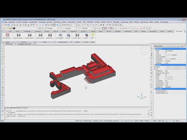Start the CityGML Import tool

click(78, 36)
